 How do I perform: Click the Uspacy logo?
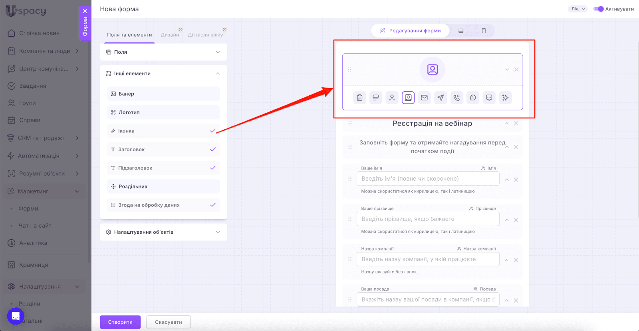point(26,11)
